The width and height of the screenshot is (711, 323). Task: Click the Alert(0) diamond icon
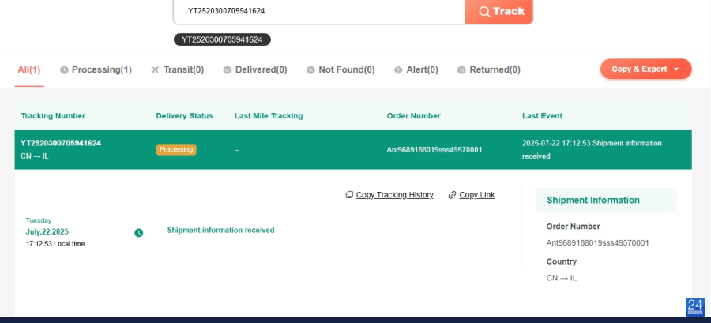398,69
